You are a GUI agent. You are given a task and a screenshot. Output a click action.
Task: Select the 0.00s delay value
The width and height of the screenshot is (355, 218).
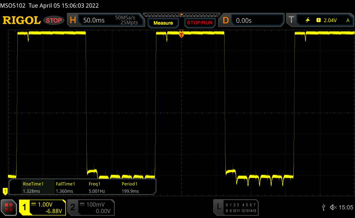coord(244,20)
